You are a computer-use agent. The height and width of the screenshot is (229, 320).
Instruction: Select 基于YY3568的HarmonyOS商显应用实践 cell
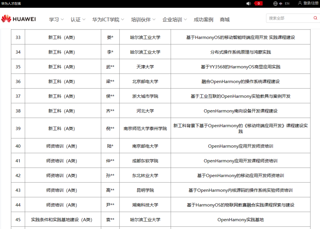[x=241, y=67]
